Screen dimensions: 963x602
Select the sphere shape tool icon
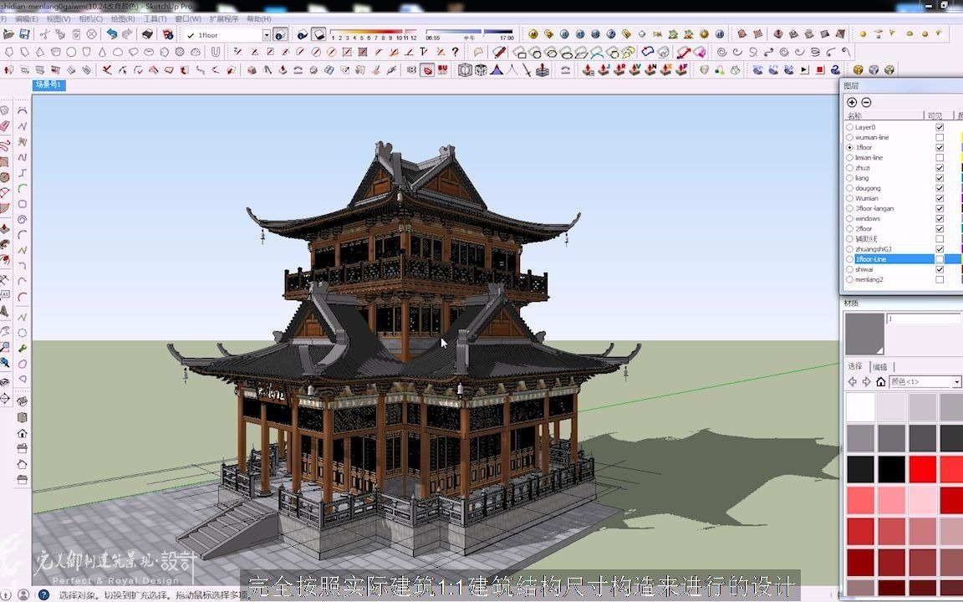pyautogui.click(x=71, y=52)
